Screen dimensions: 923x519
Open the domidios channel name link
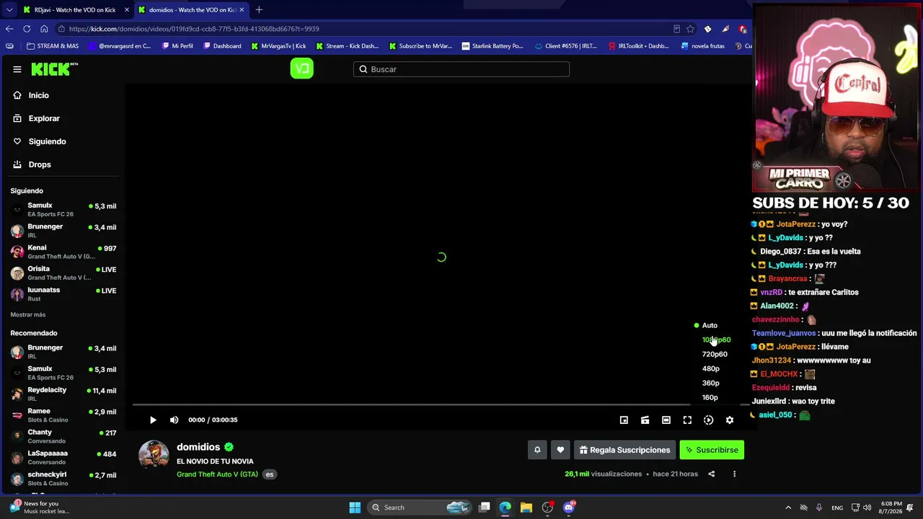198,447
